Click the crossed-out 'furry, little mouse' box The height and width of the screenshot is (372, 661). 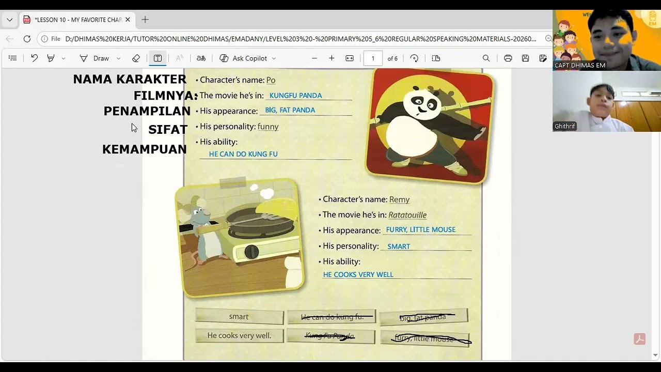tap(424, 338)
